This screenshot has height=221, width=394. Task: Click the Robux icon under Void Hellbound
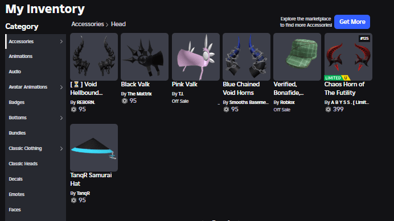[x=73, y=110]
